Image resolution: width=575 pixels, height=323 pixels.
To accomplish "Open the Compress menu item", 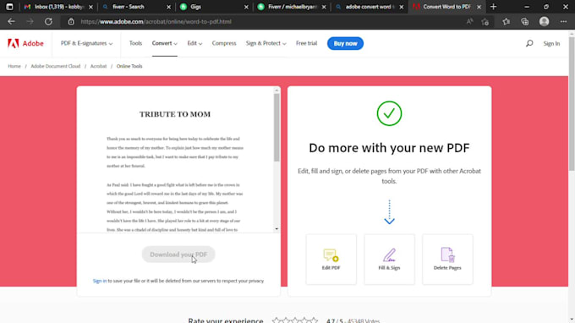I will click(x=224, y=43).
